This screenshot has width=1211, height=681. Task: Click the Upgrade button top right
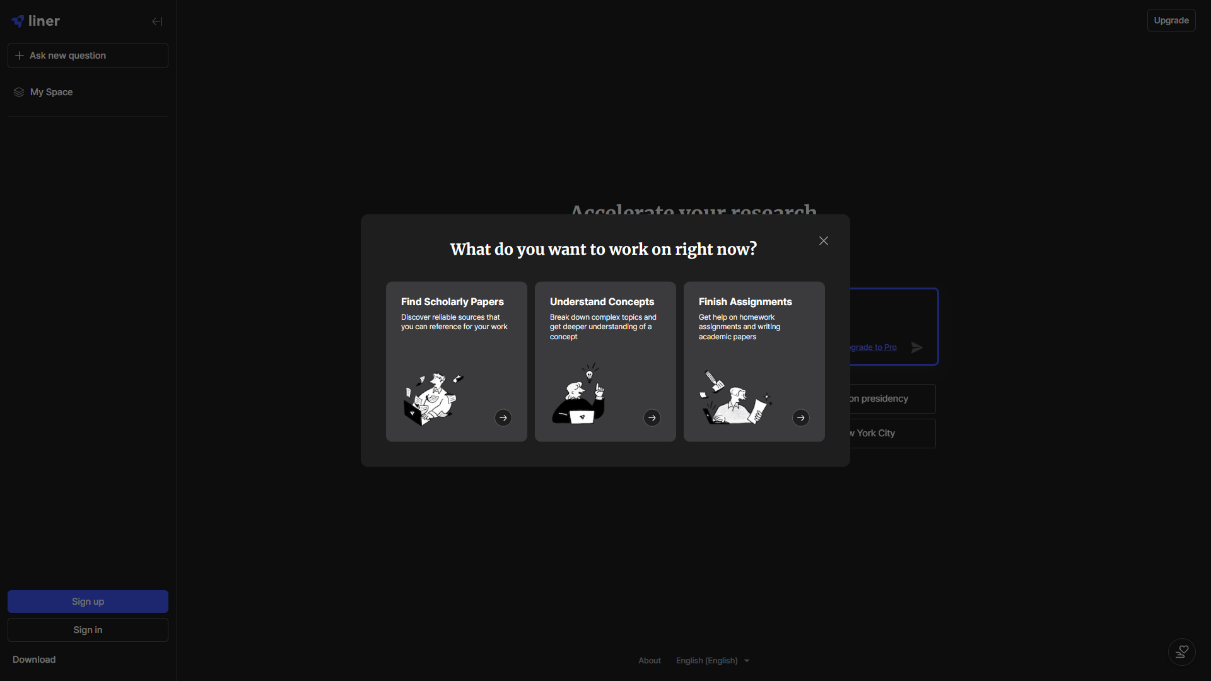pos(1171,20)
